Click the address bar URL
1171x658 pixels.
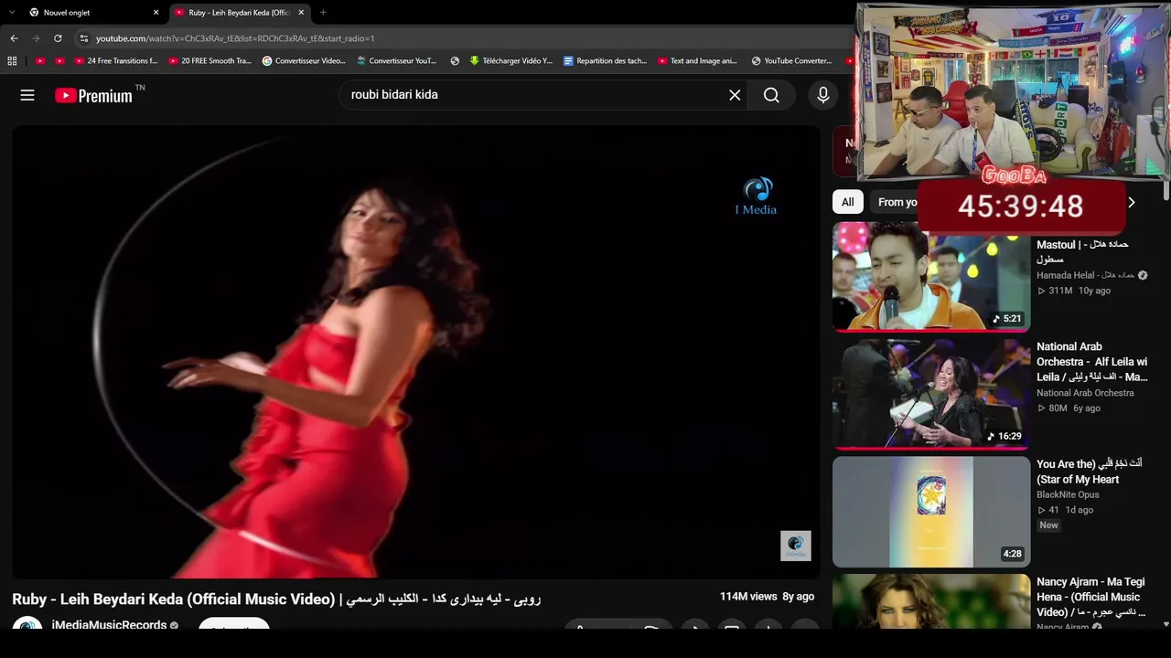(235, 38)
